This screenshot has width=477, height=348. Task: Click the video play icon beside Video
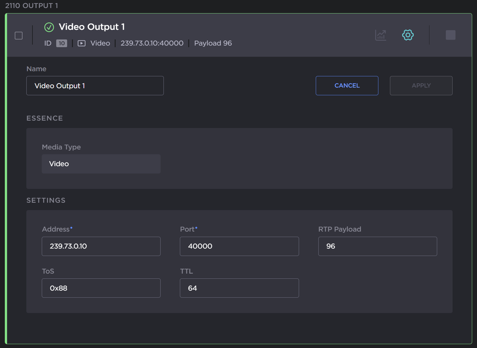pos(82,43)
